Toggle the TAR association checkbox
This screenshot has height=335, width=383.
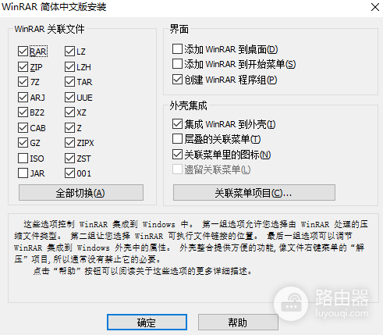pyautogui.click(x=69, y=82)
